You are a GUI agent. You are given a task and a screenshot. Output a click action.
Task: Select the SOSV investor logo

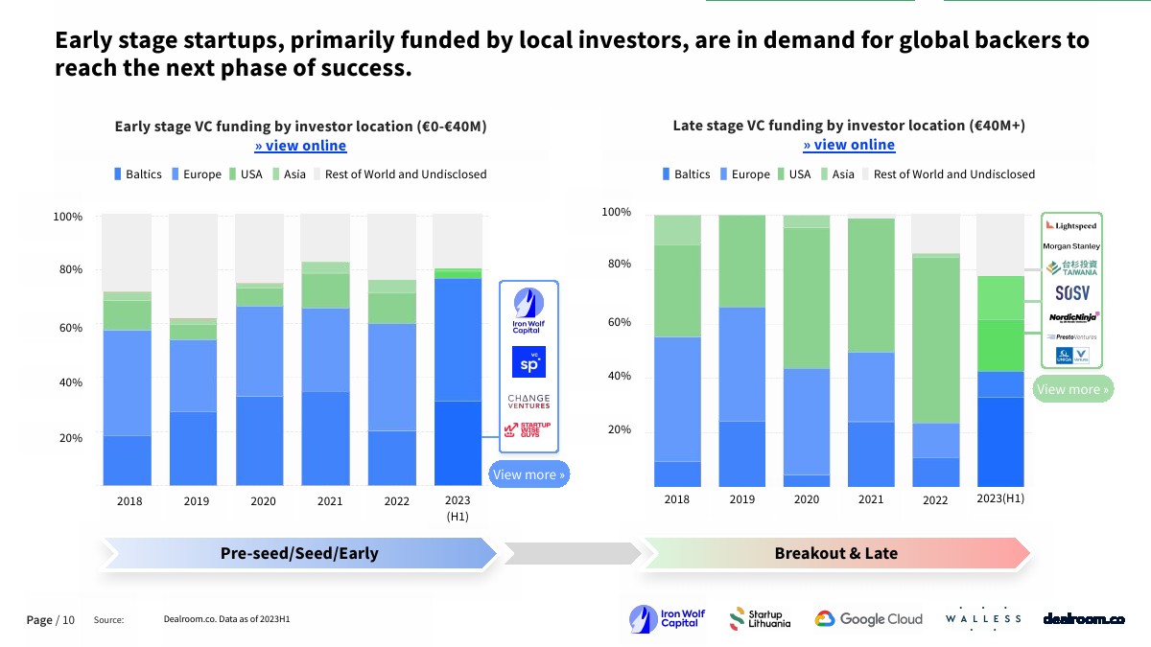pyautogui.click(x=1071, y=292)
